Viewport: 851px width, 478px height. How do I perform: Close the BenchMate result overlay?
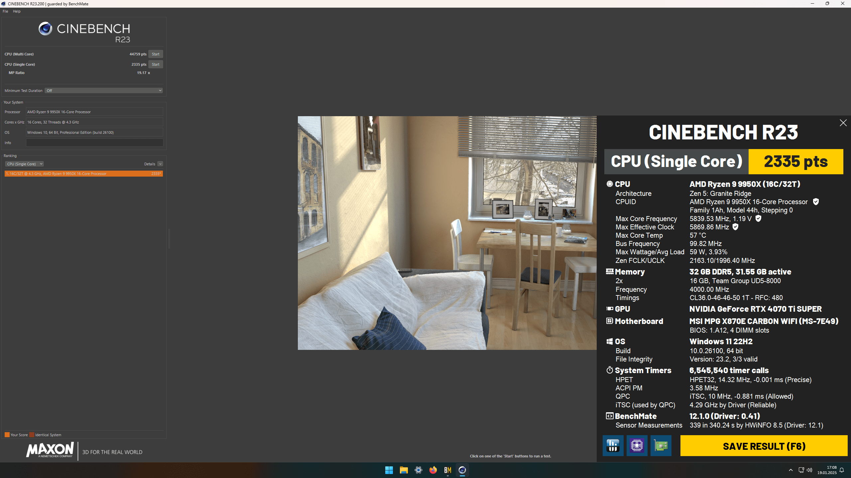(843, 123)
